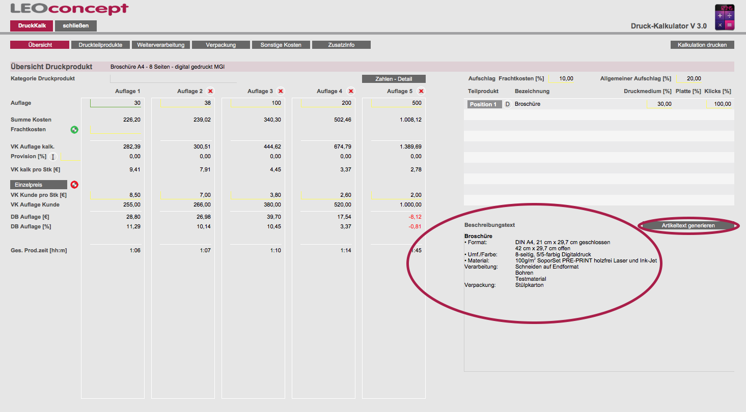
Task: Click VK Auflage Kunde value 520,00
Action: (342, 204)
